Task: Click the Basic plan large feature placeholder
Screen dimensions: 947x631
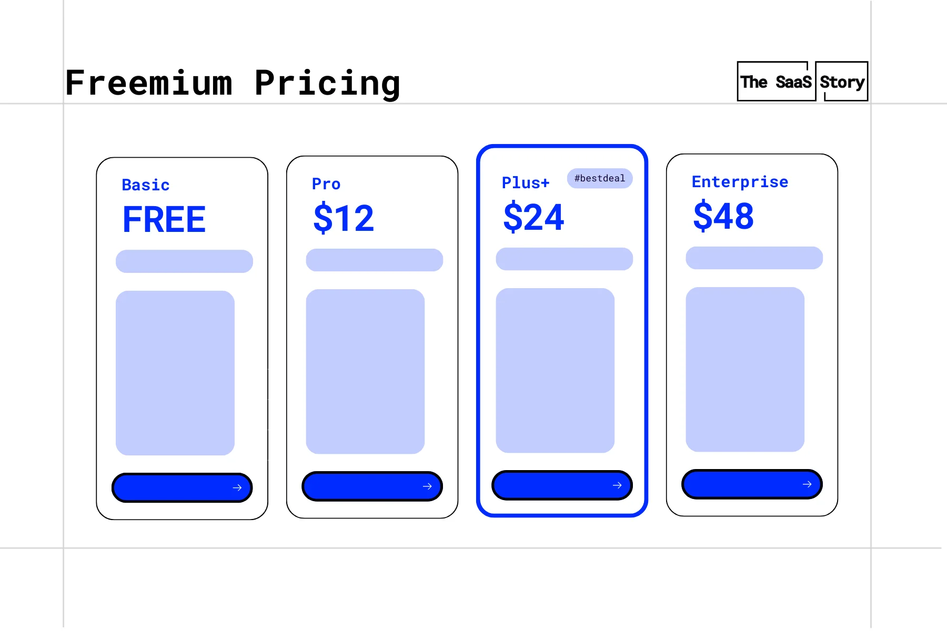Action: tap(175, 373)
